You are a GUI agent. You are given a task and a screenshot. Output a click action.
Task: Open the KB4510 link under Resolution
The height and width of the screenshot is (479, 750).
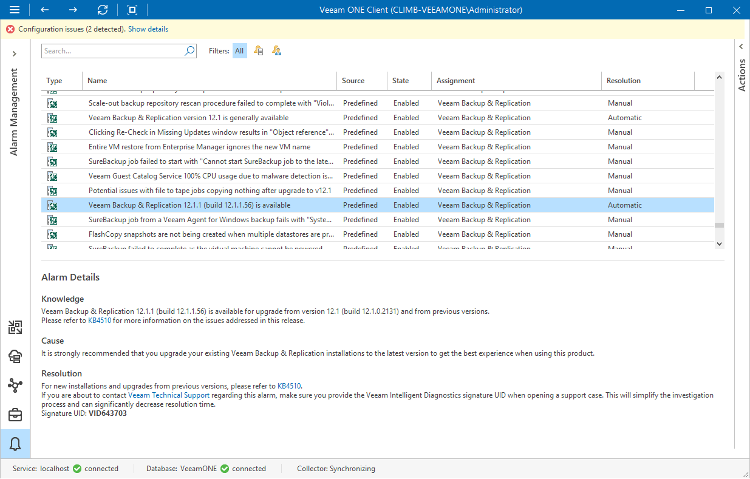pyautogui.click(x=289, y=386)
